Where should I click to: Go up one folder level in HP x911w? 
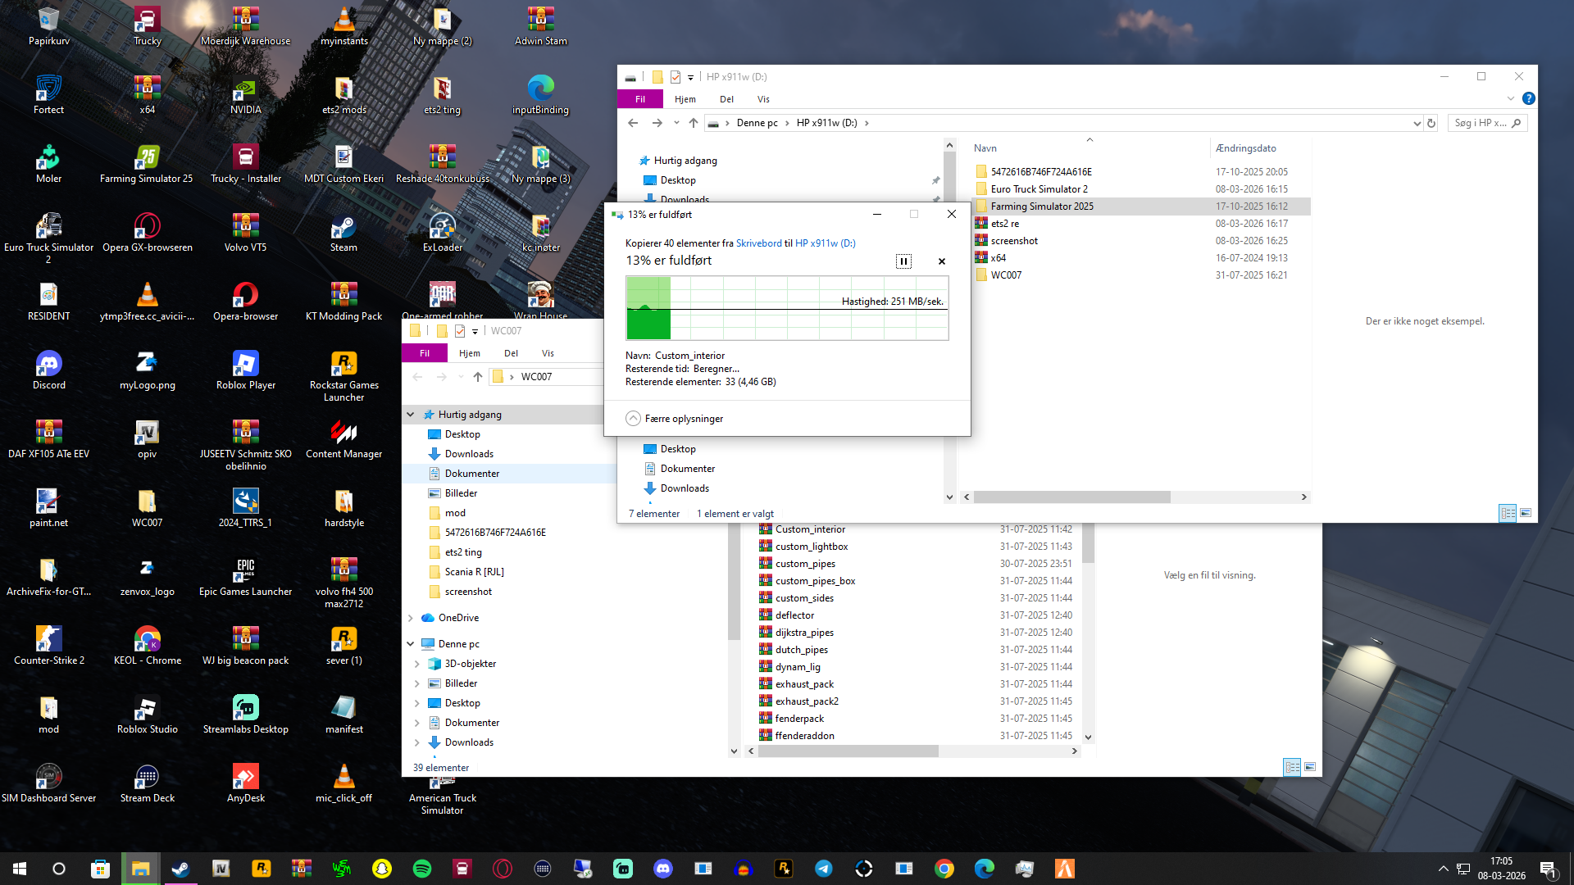[x=694, y=123]
